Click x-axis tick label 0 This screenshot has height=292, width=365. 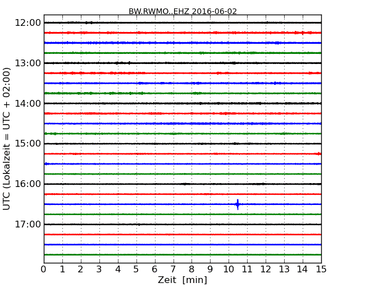44,270
